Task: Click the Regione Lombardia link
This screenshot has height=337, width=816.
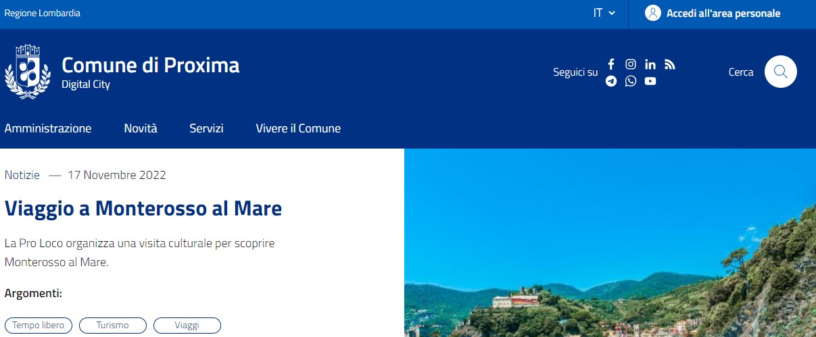Action: tap(43, 14)
